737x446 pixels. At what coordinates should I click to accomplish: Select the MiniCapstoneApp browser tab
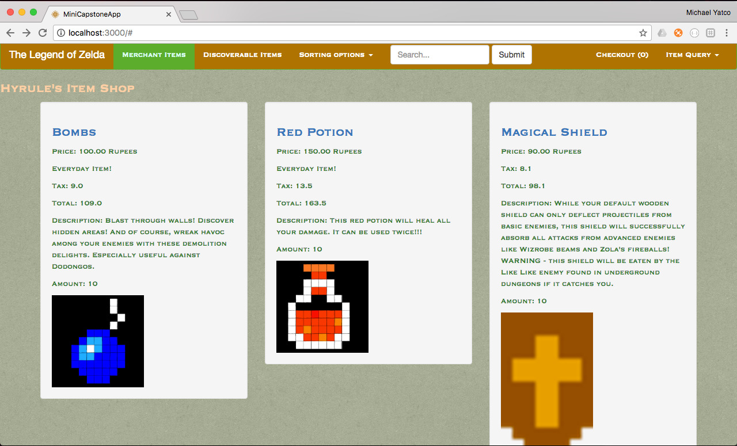(x=111, y=14)
